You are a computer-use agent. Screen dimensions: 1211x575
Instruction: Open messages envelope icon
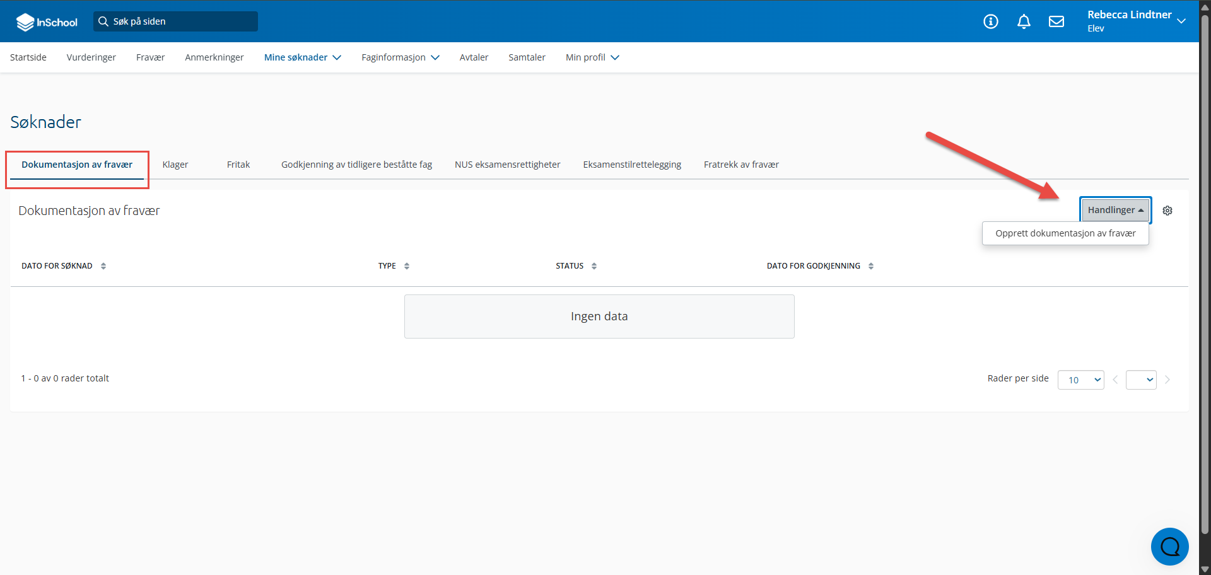1056,21
